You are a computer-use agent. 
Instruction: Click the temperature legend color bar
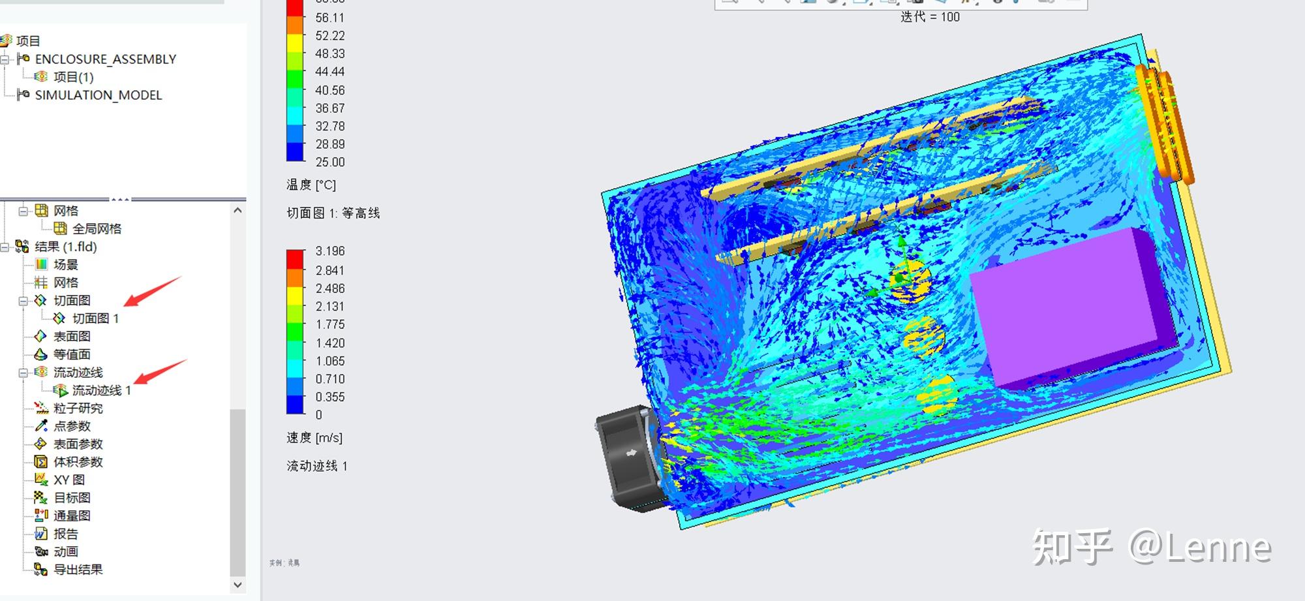[x=295, y=80]
